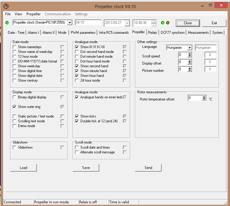Open DCF77 synchron tab
The image size is (230, 206).
[172, 33]
